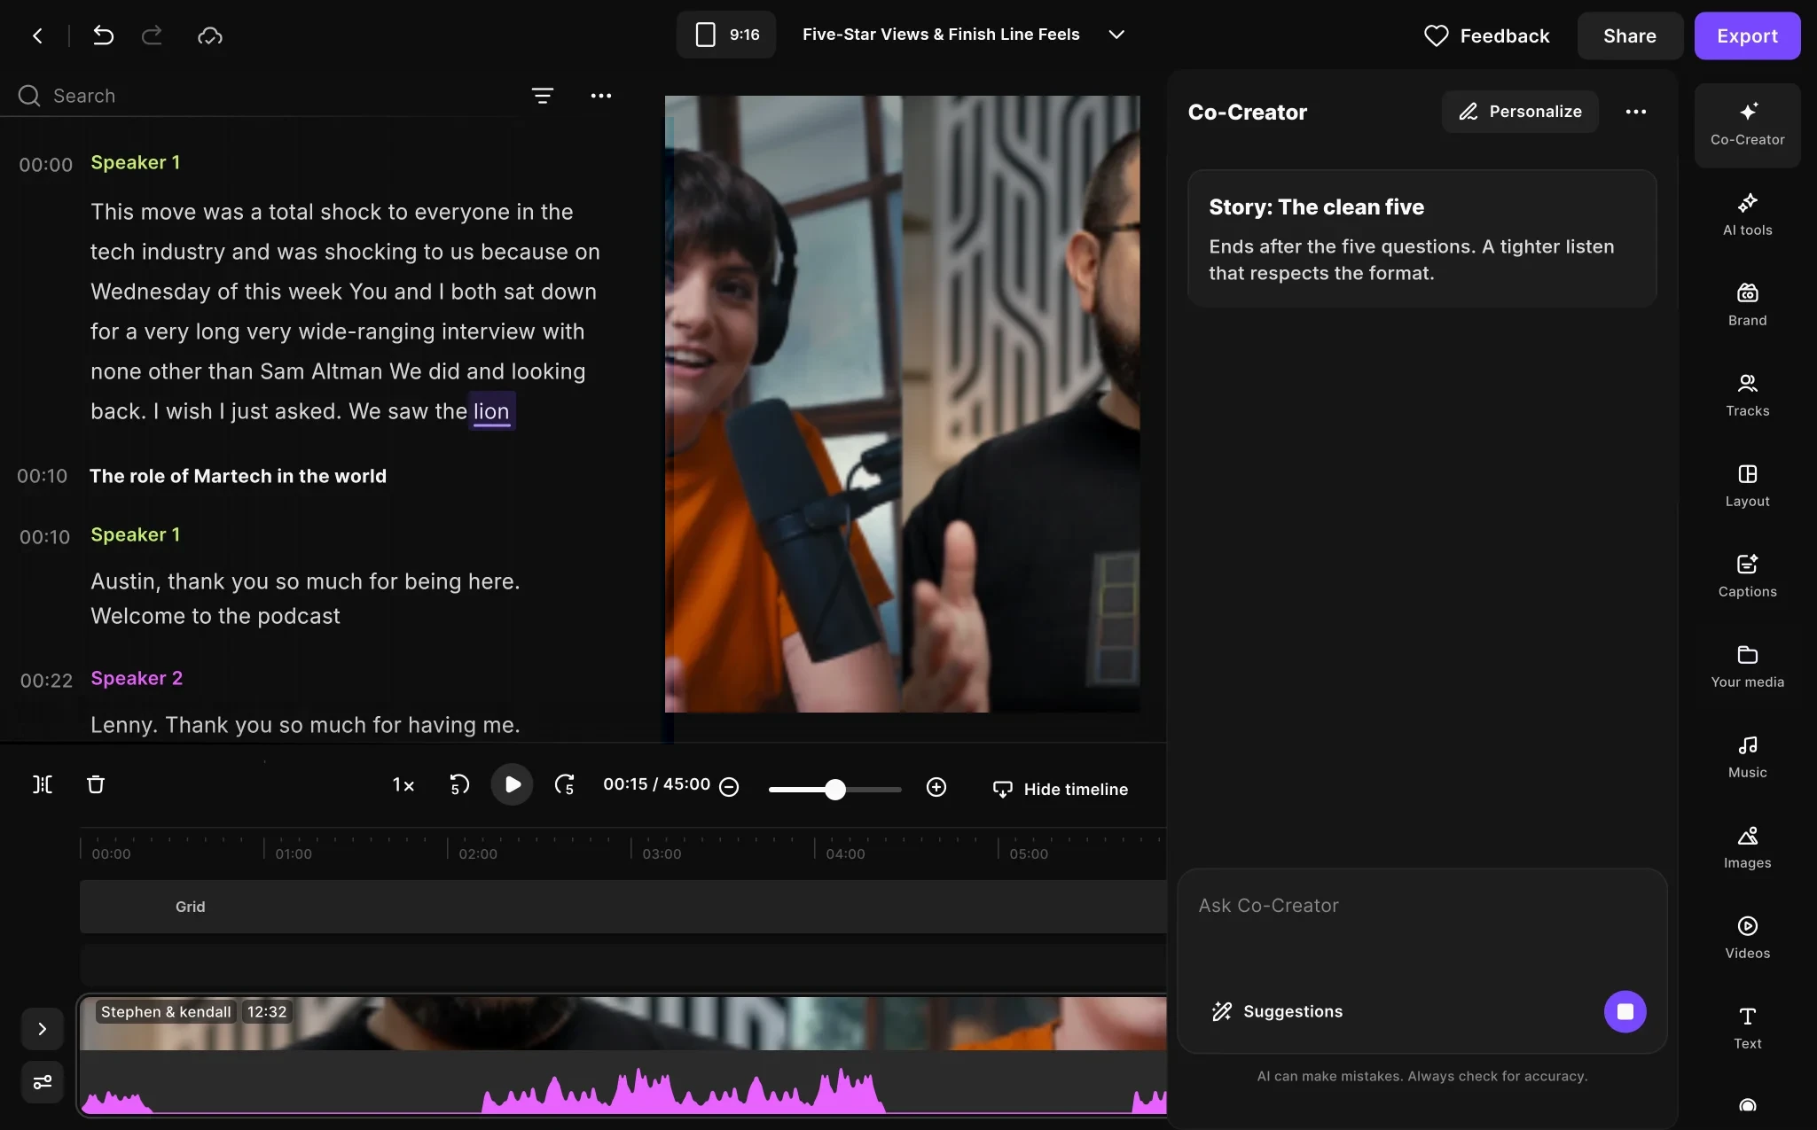Open transcript filter options icon

[x=543, y=96]
